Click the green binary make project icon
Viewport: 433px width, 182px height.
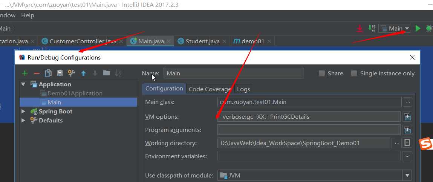(x=372, y=28)
